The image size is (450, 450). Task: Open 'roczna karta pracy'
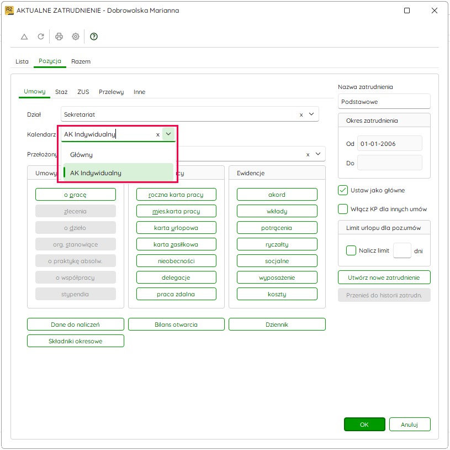pyautogui.click(x=176, y=195)
